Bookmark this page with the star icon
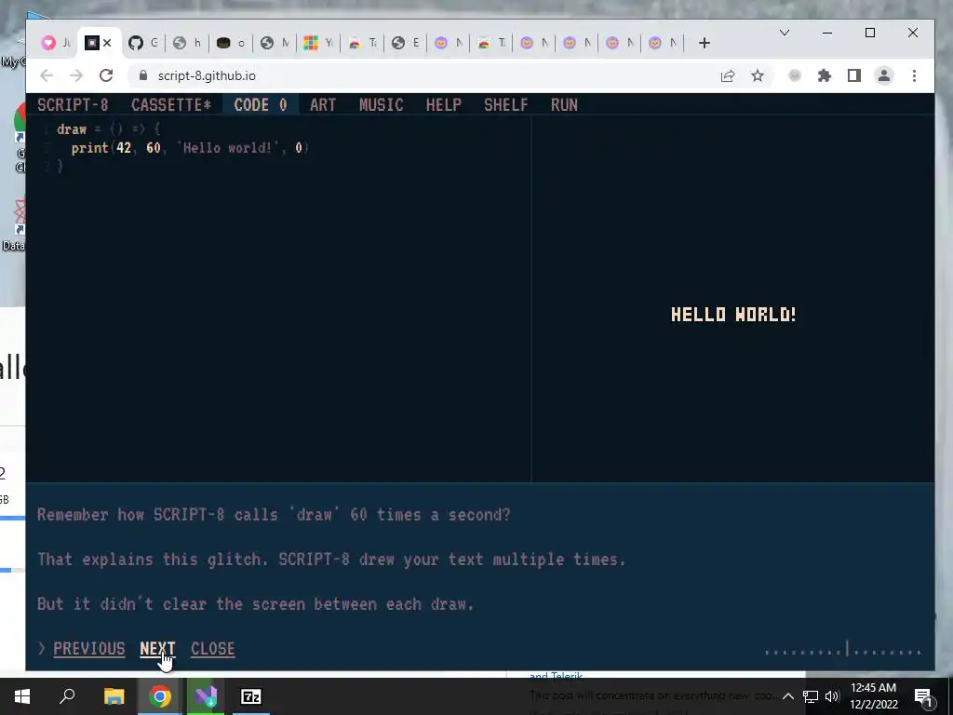The image size is (953, 715). click(758, 75)
